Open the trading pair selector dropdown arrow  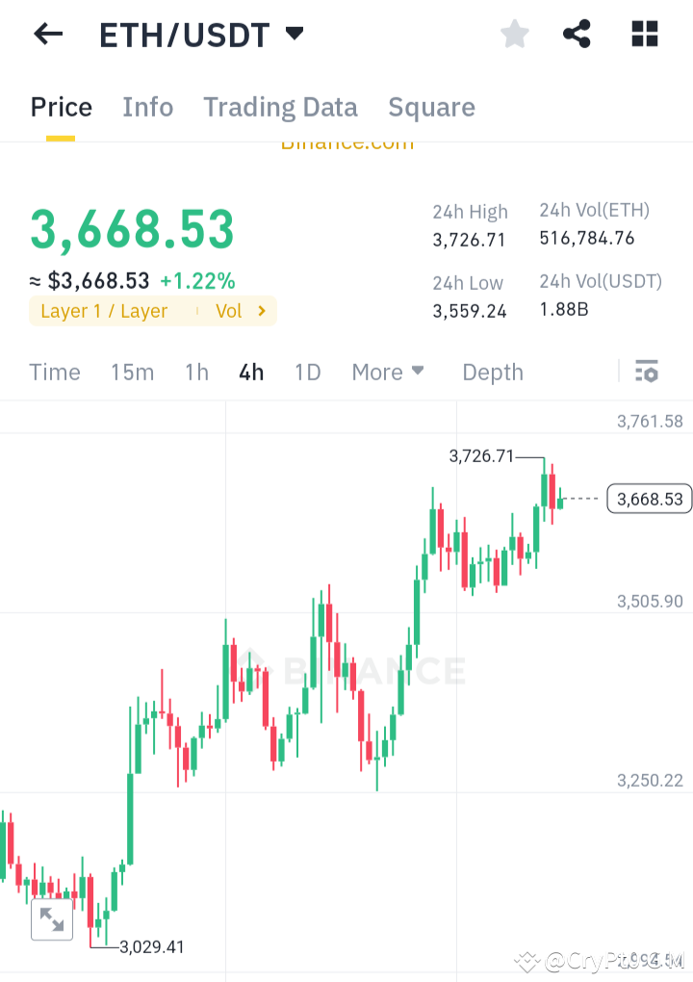click(295, 32)
